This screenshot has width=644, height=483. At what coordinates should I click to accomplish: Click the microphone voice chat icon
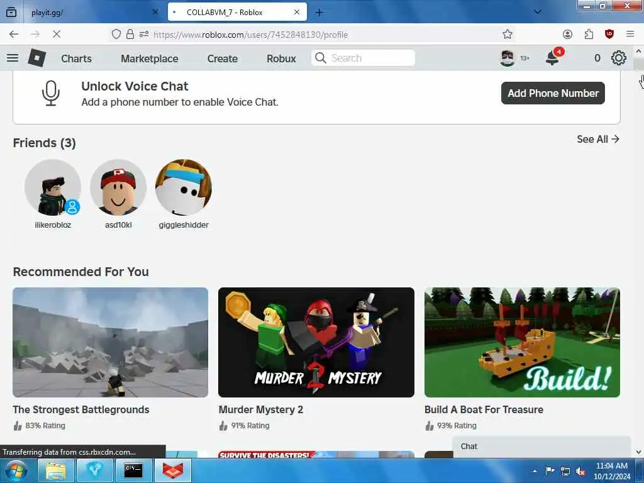(x=51, y=93)
